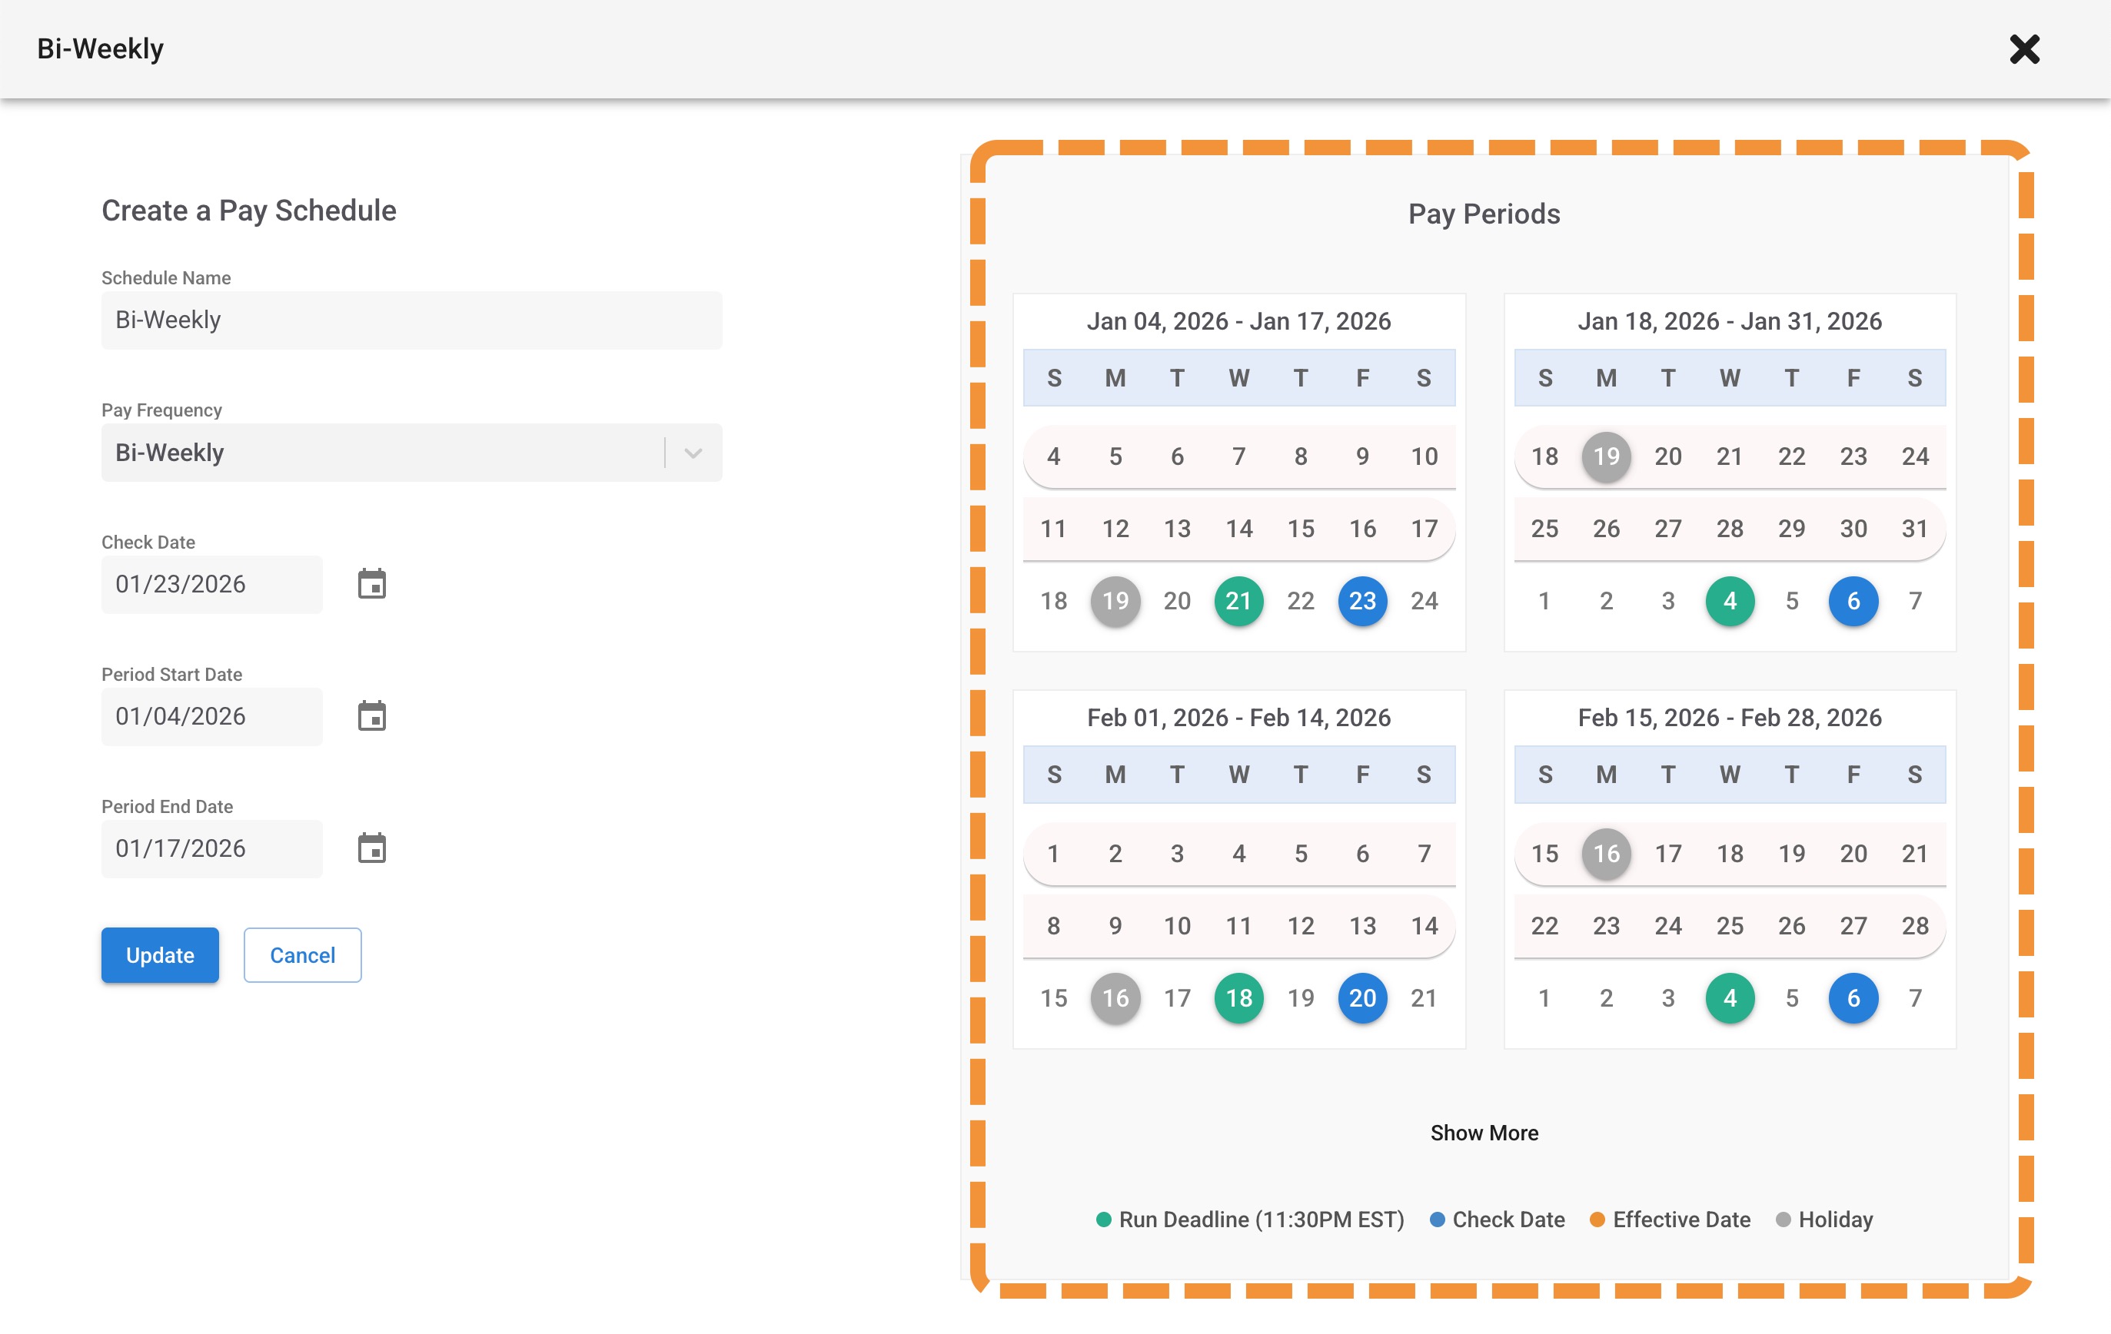Click the Check Date text field 01/23/2026
The image size is (2111, 1334).
point(211,585)
